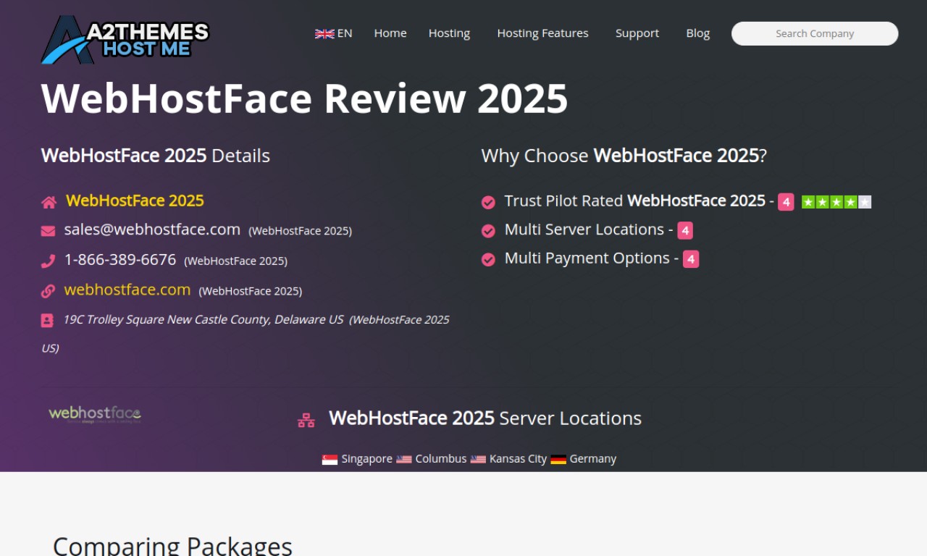Focus the Search Company input field
The image size is (927, 556).
(815, 33)
